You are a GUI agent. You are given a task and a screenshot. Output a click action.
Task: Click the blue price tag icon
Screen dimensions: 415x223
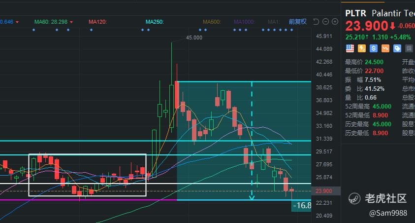pos(397,48)
